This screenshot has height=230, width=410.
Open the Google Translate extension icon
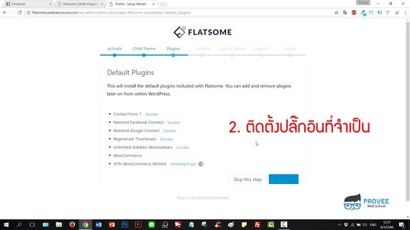click(x=345, y=13)
